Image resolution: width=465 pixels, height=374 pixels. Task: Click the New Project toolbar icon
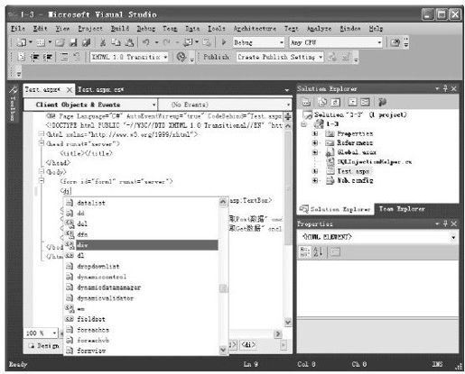[21, 42]
